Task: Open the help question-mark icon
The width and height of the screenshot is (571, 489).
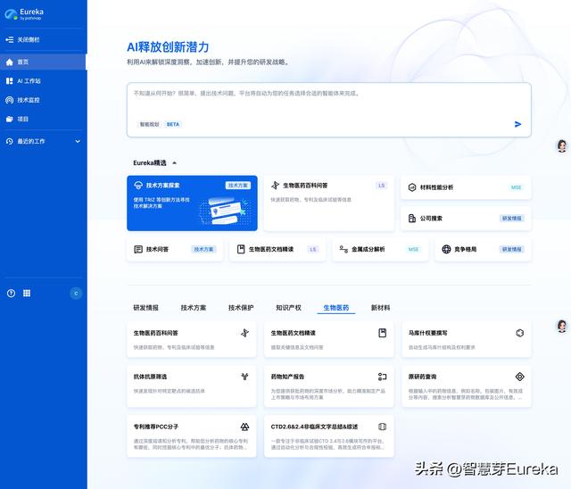Action: pos(11,293)
